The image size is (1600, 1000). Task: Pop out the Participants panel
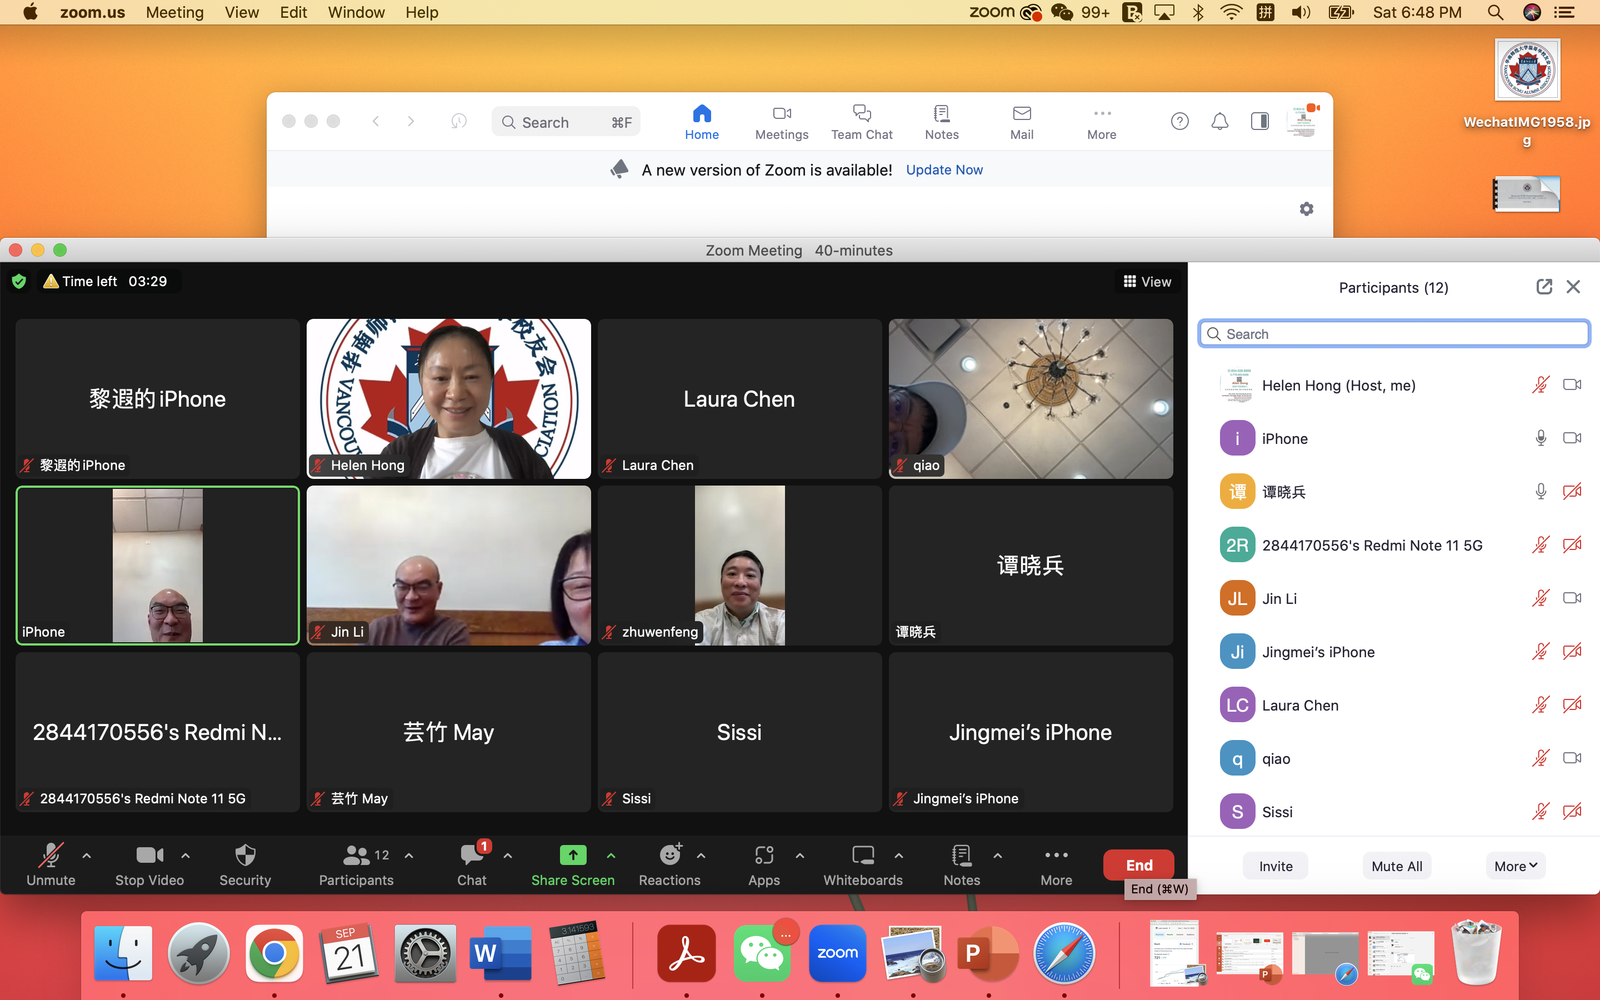(1544, 287)
